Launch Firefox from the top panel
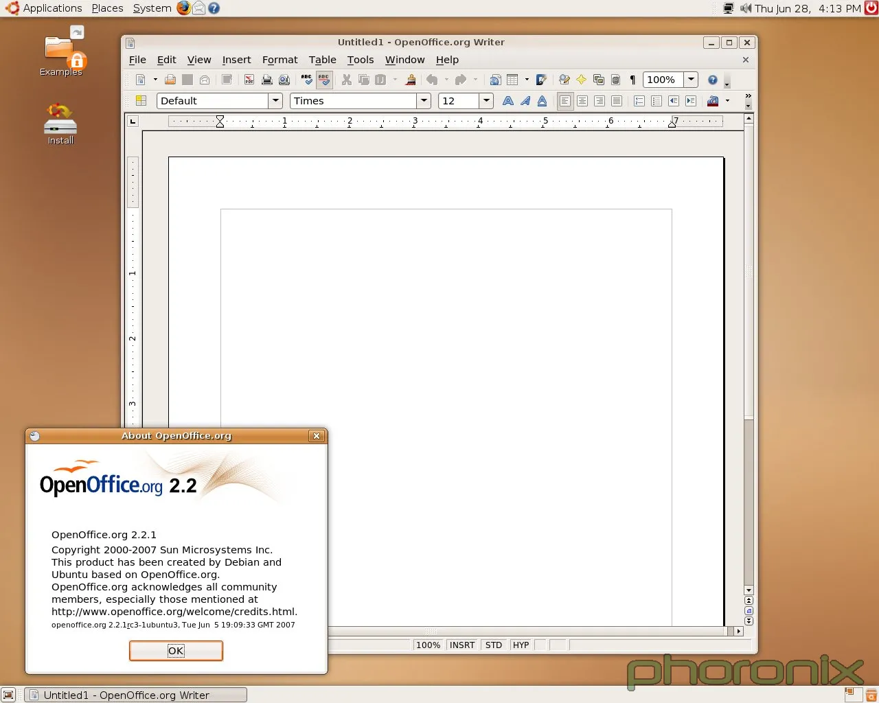 coord(183,8)
